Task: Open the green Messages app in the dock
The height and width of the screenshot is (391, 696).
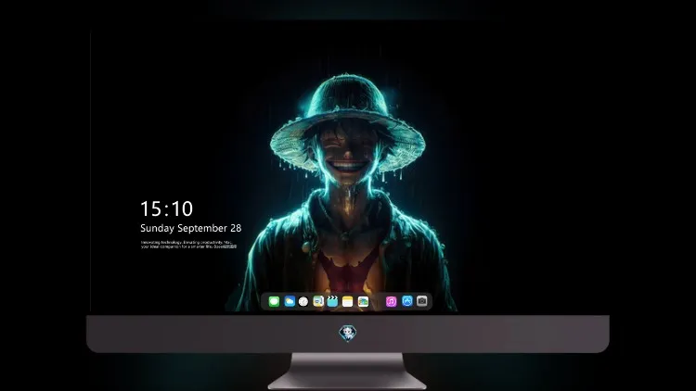Action: pyautogui.click(x=274, y=301)
